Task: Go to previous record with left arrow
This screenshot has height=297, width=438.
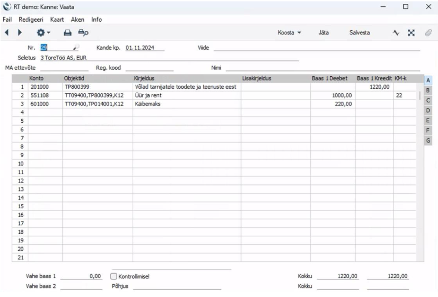Action: coord(7,33)
